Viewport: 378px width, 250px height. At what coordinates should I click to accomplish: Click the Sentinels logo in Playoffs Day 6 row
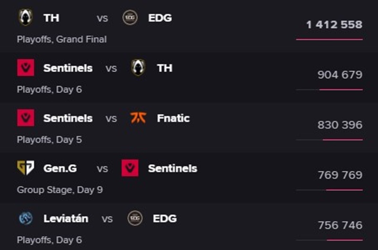pyautogui.click(x=26, y=68)
